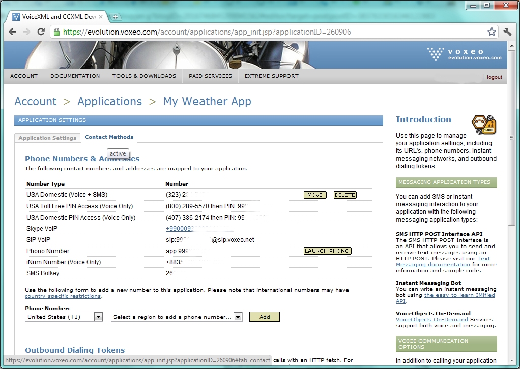Click the iNum Number (Voice Only) label
Screen dimensions: 520x369
pos(64,262)
